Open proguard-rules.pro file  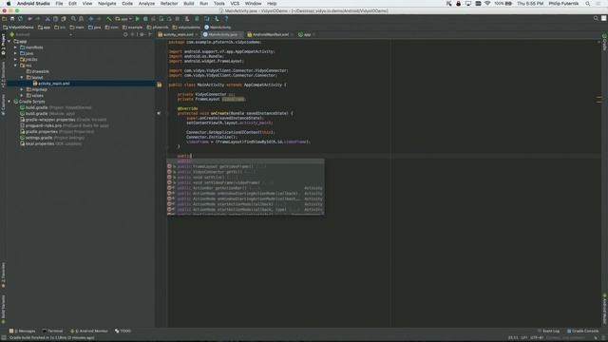point(65,125)
